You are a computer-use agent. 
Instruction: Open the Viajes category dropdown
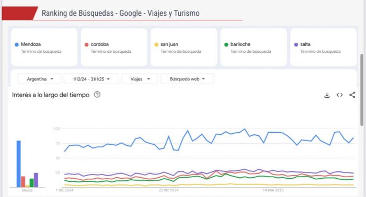[x=140, y=79]
